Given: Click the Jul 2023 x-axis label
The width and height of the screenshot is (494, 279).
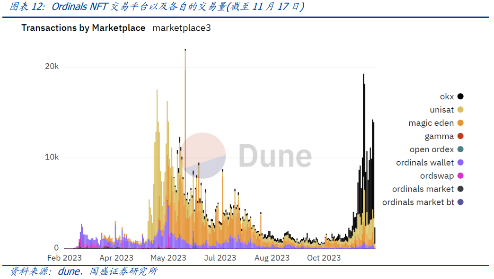Looking at the screenshot, I should click(x=220, y=258).
